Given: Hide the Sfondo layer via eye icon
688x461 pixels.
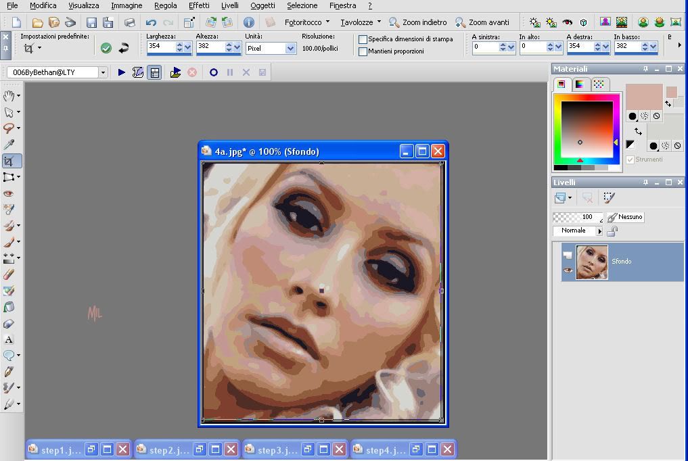Looking at the screenshot, I should (x=568, y=270).
